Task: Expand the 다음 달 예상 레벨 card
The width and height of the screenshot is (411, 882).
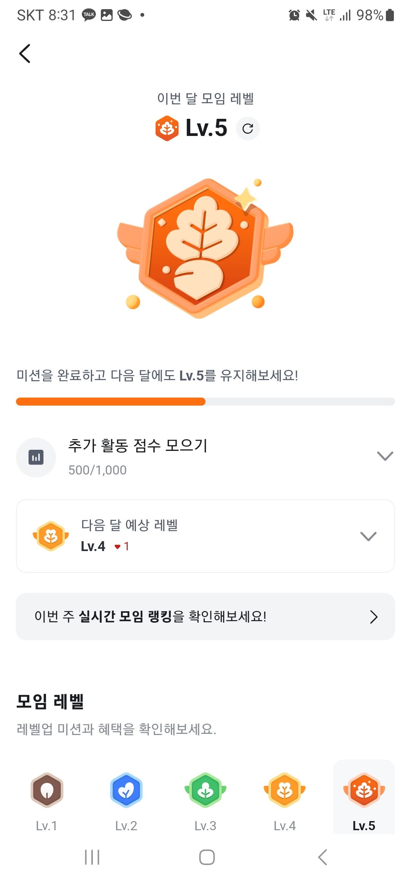Action: [x=368, y=537]
